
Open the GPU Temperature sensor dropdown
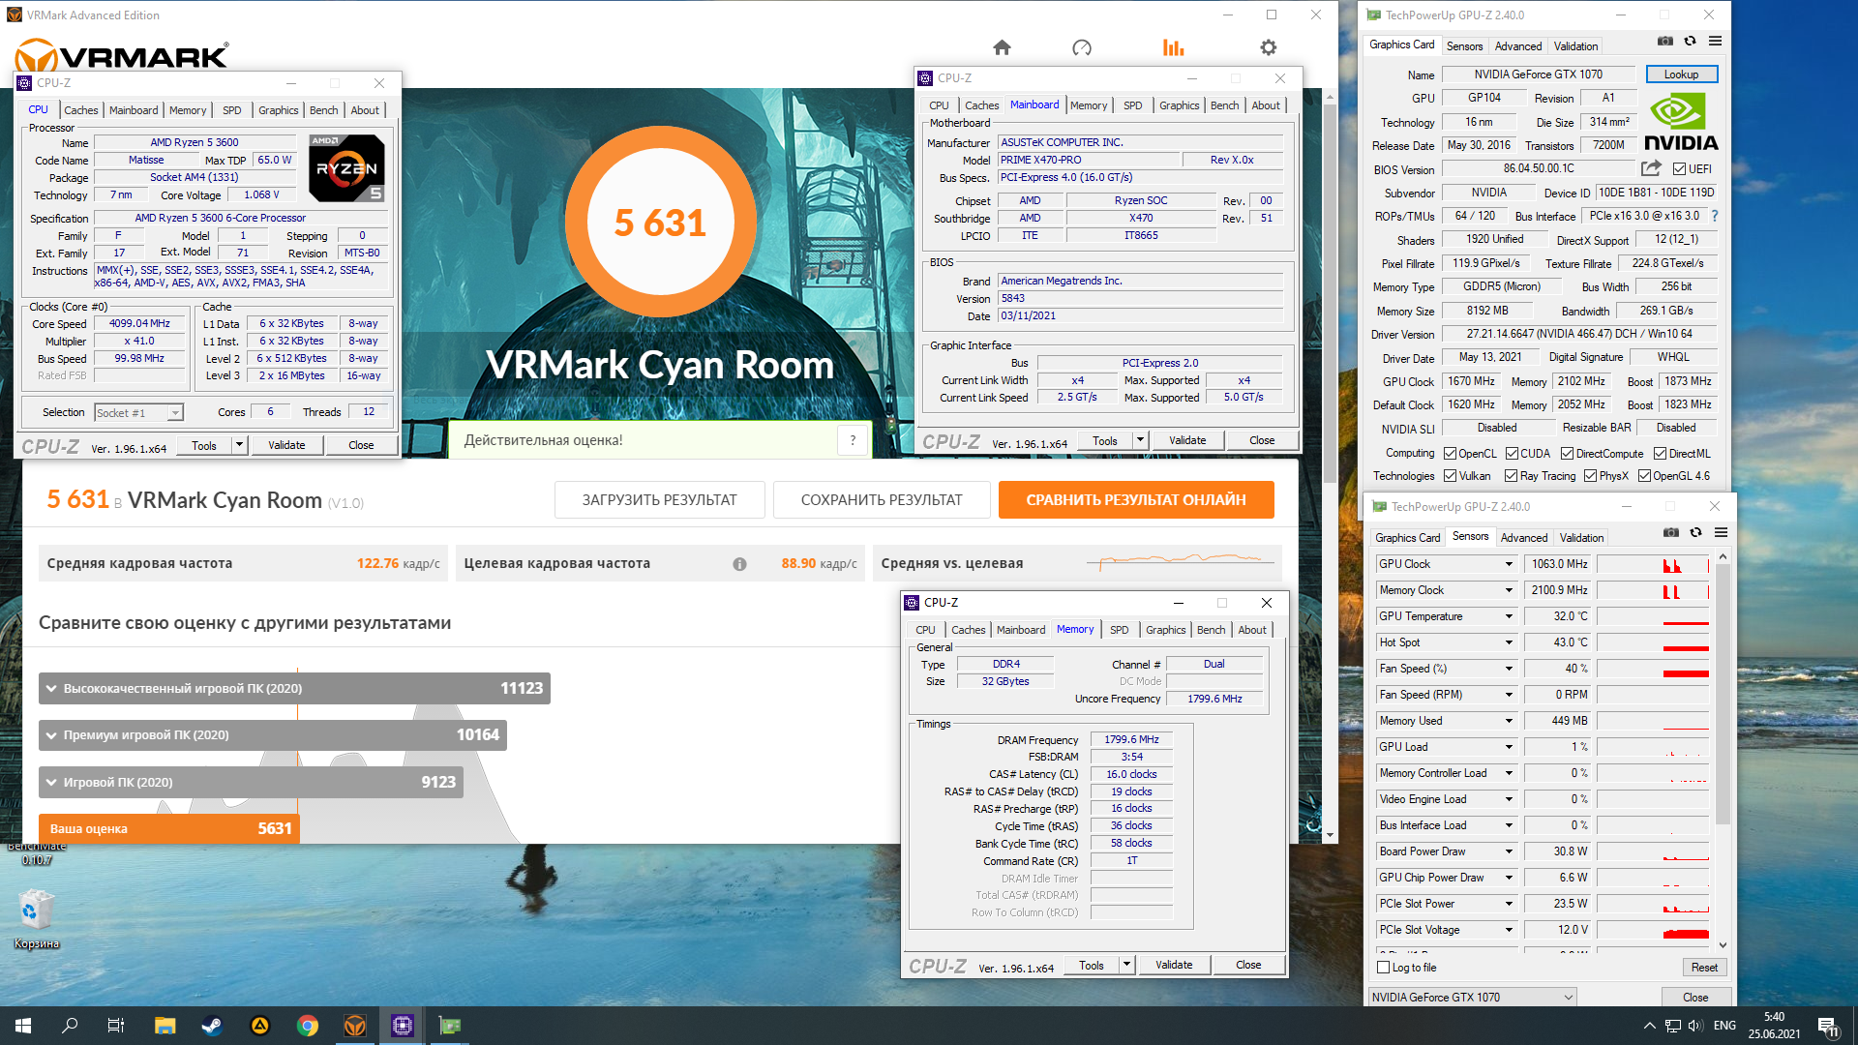(1508, 616)
